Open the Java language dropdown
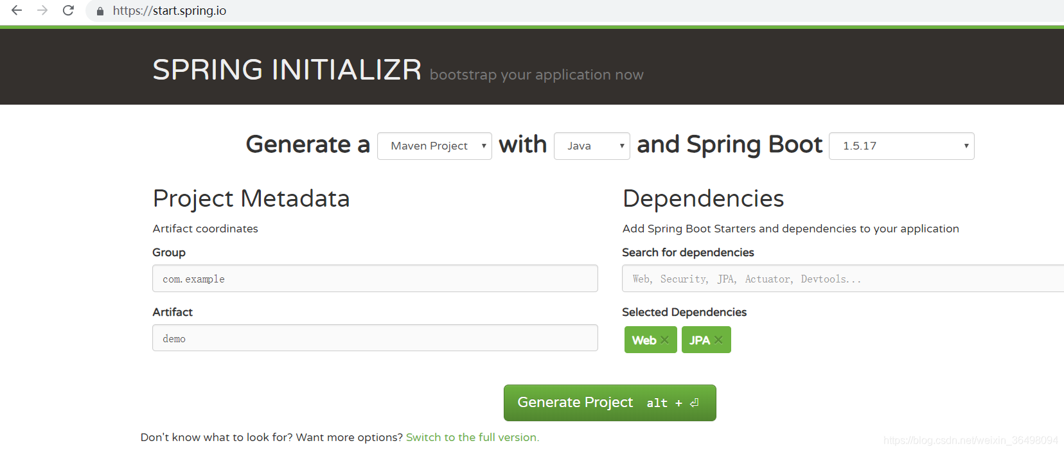The image size is (1064, 452). 592,146
